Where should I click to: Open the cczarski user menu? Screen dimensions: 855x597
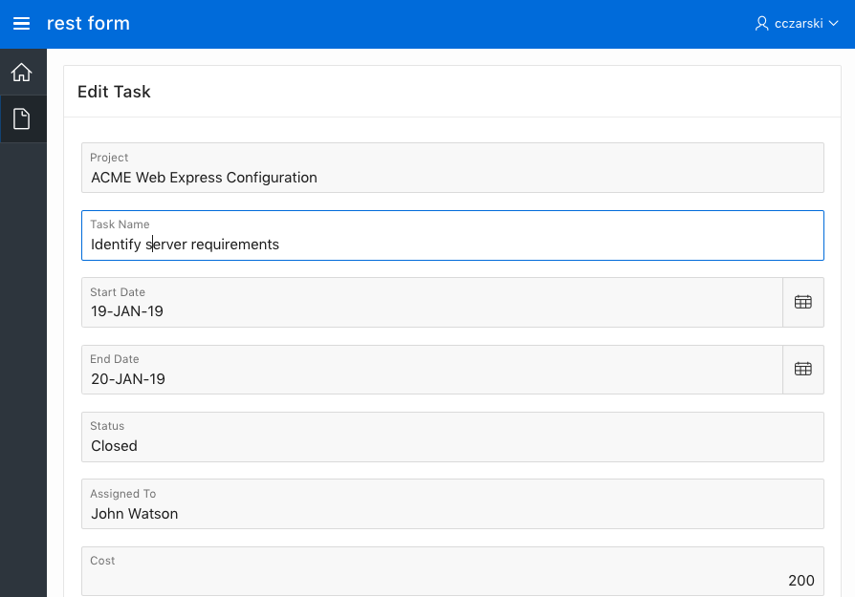coord(797,24)
